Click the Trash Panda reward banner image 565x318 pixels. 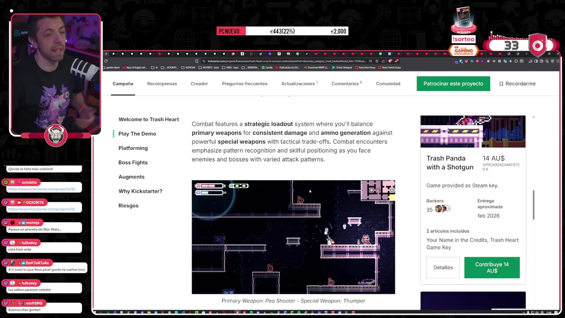point(473,132)
